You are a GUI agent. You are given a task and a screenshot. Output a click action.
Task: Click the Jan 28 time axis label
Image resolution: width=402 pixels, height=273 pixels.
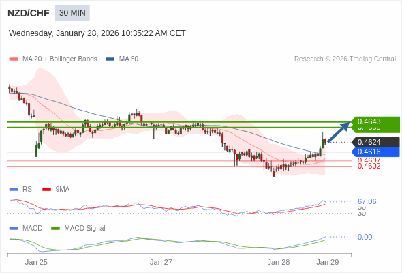click(279, 262)
